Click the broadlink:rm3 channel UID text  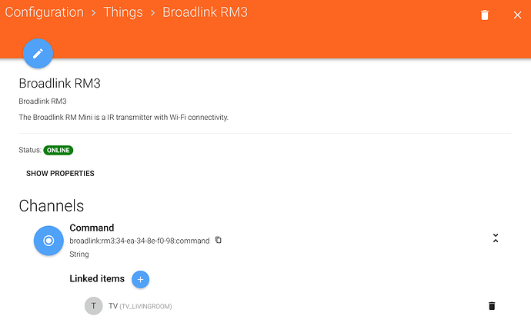click(x=139, y=241)
